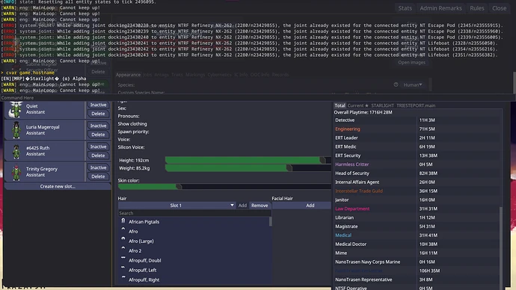Screen dimensions: 516x290
Task: Click the hair Search field
Action: point(194,213)
